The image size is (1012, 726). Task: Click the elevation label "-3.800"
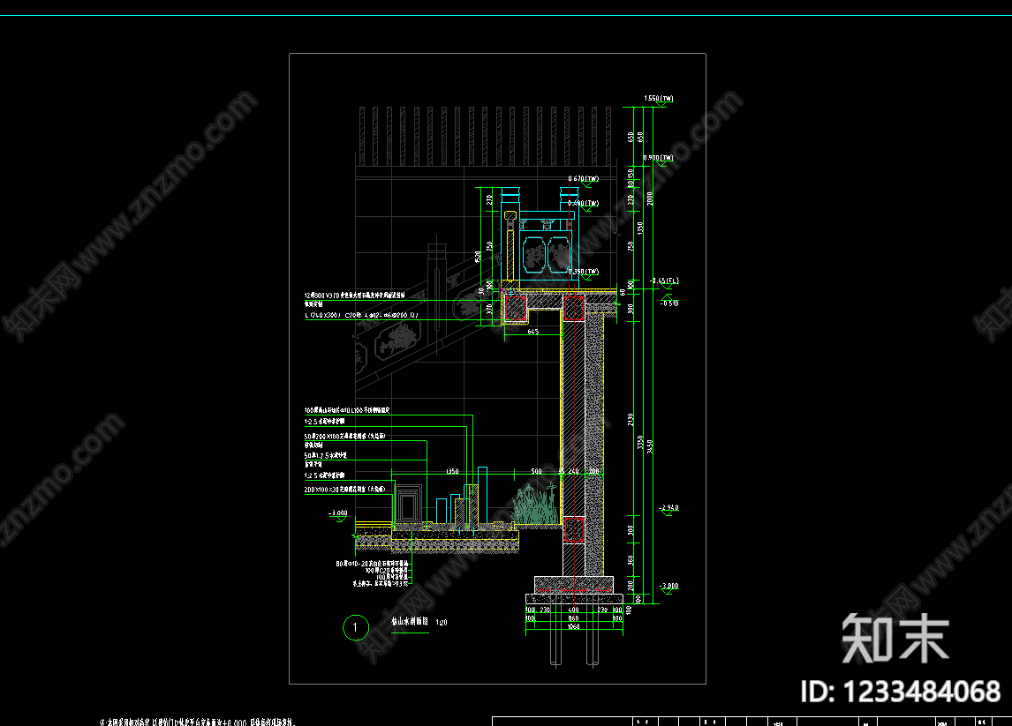[x=669, y=586]
